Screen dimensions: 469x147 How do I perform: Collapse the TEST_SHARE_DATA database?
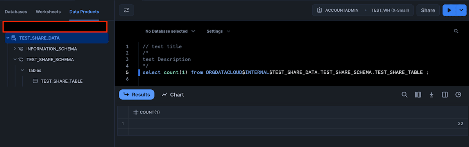pos(8,38)
